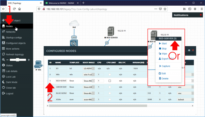Click the CPU field for ASAv
The height and width of the screenshot is (117, 205).
(101, 99)
